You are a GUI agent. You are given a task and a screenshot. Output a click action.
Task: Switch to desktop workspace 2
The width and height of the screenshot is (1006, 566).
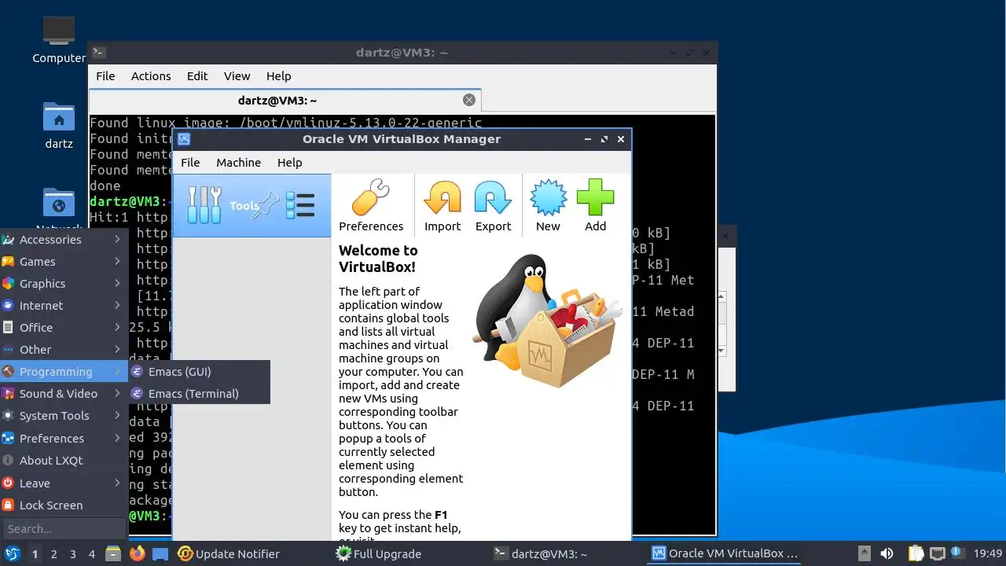[54, 553]
